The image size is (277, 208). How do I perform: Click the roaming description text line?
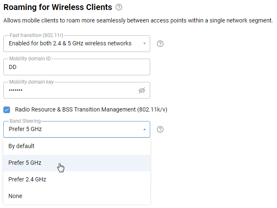tap(138, 20)
